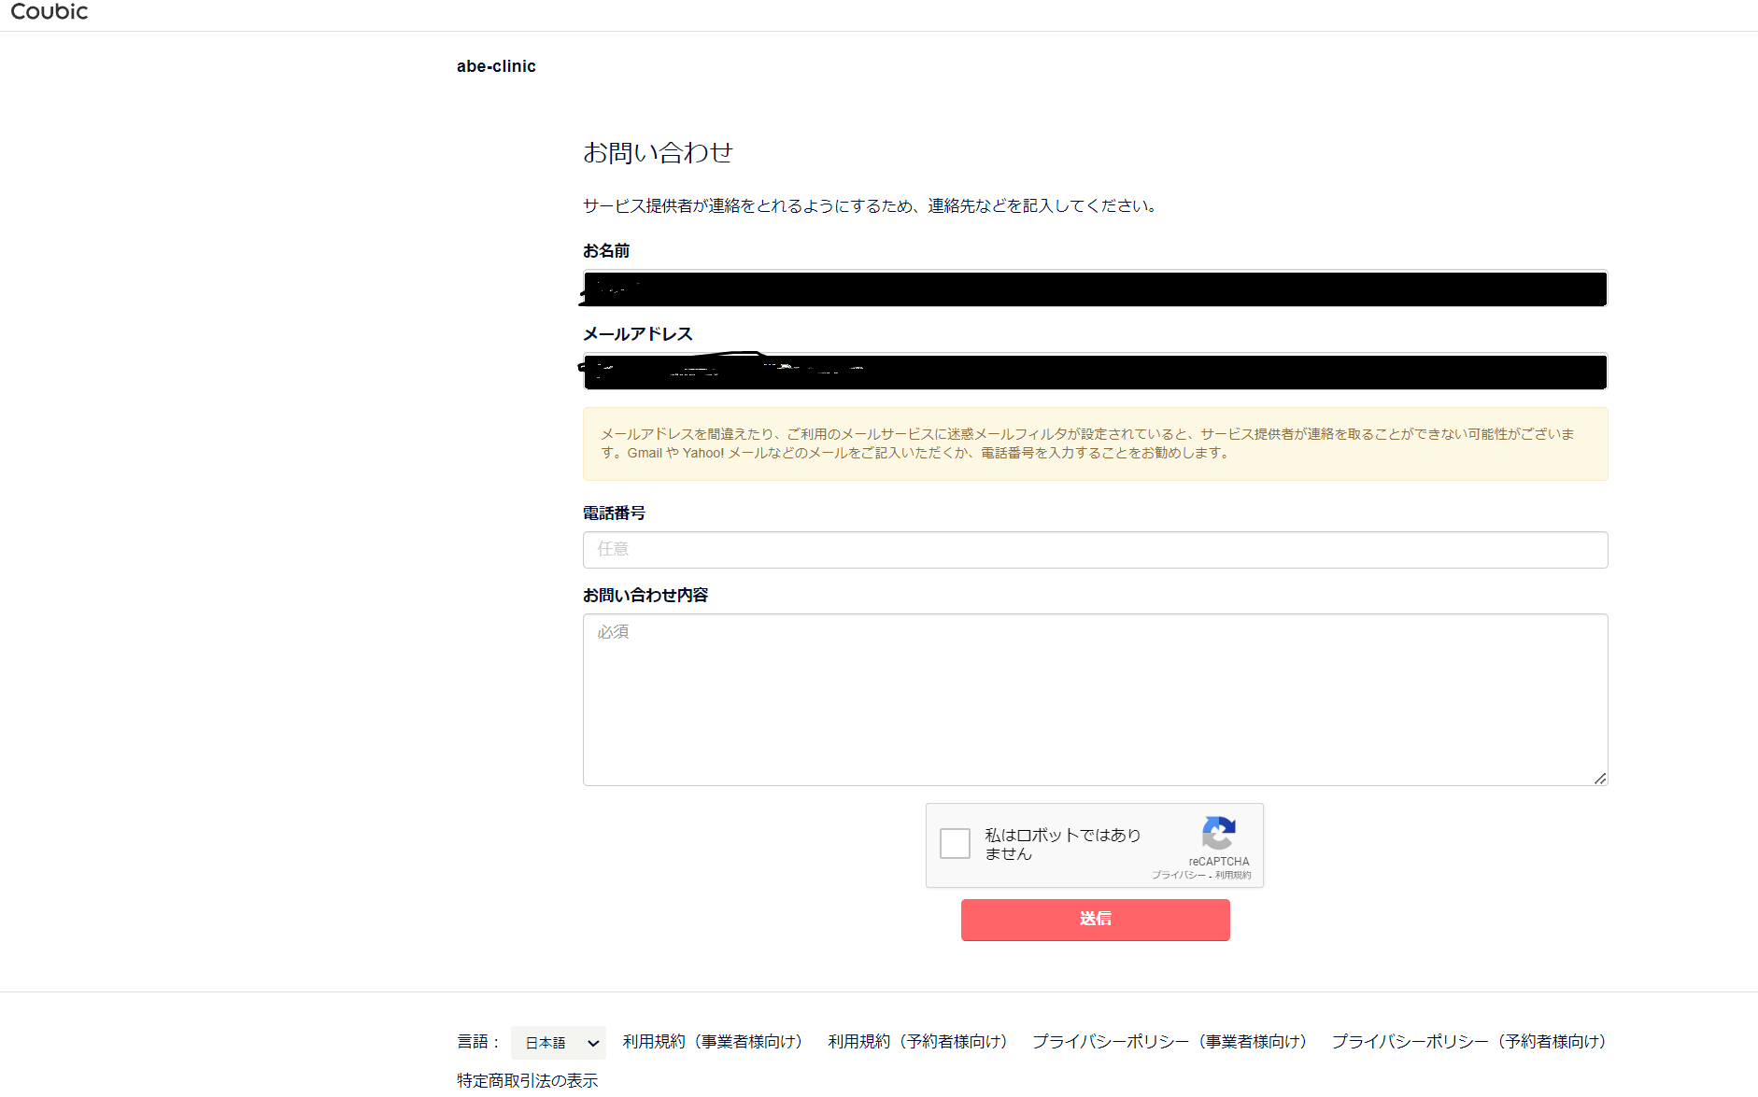1758x1097 pixels.
Task: Click the 電話番号 phone number field
Action: coord(1095,550)
